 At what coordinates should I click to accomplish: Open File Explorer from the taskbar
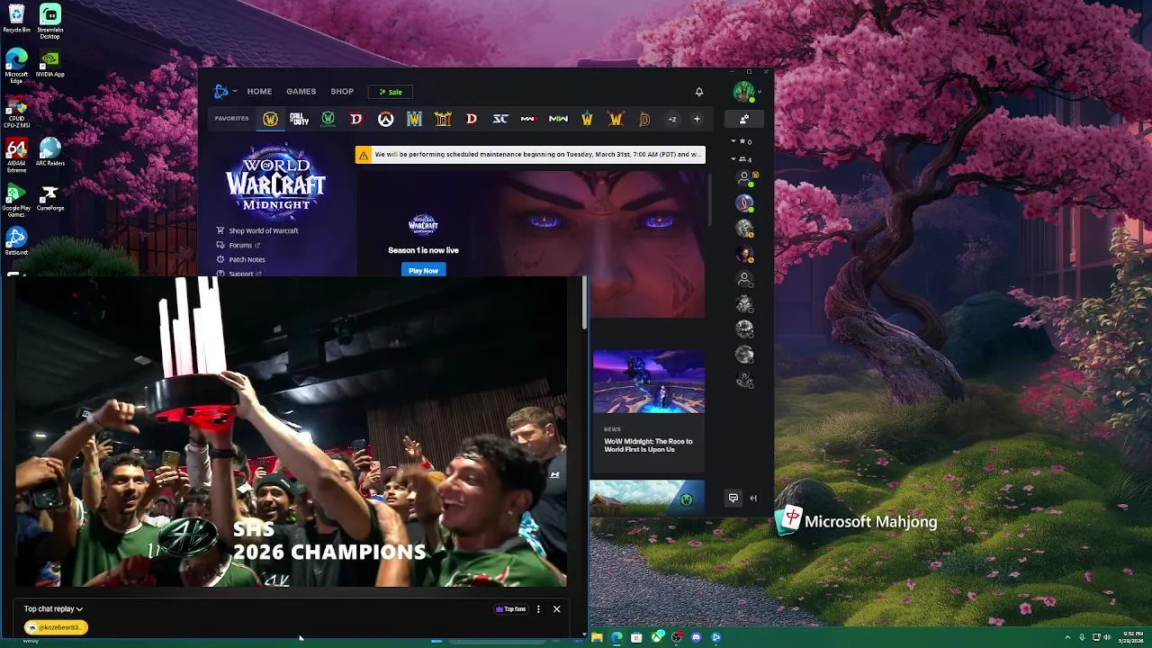(597, 638)
